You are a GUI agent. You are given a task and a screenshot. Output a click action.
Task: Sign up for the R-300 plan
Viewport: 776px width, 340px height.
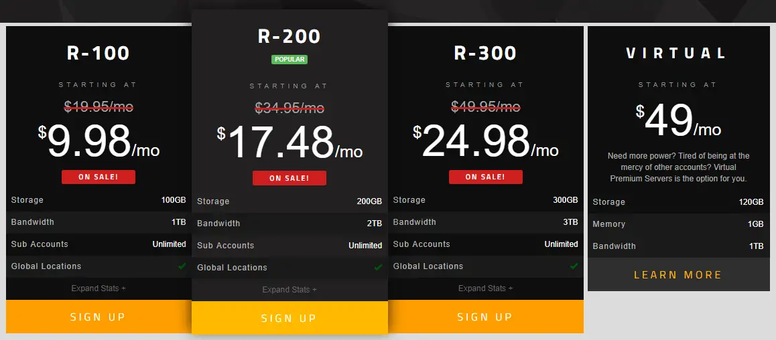(485, 317)
